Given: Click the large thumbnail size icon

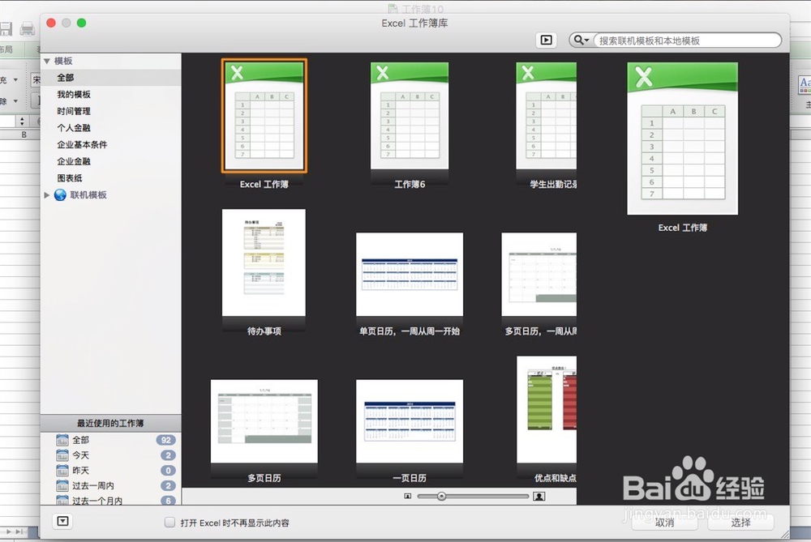Looking at the screenshot, I should pos(539,496).
